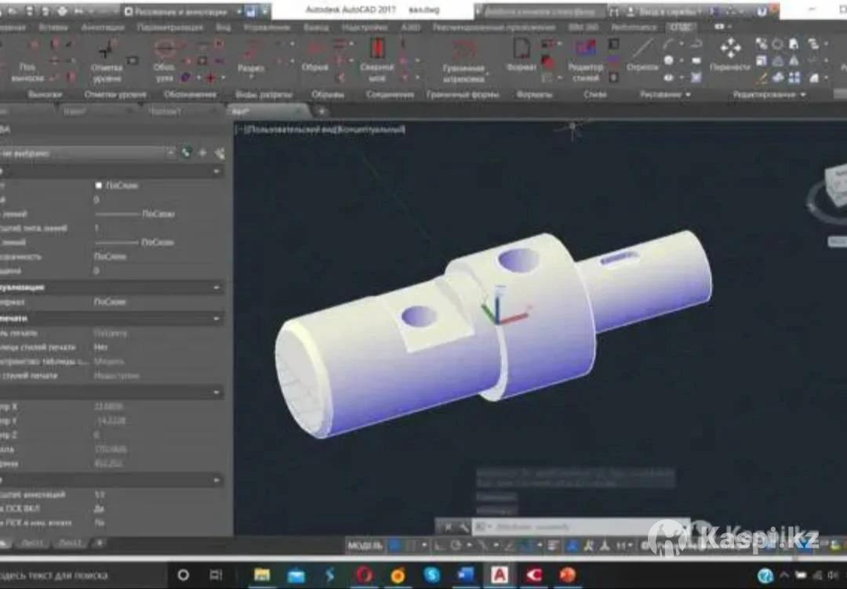Toggle the grid display in status bar
847x589 pixels.
[x=396, y=545]
